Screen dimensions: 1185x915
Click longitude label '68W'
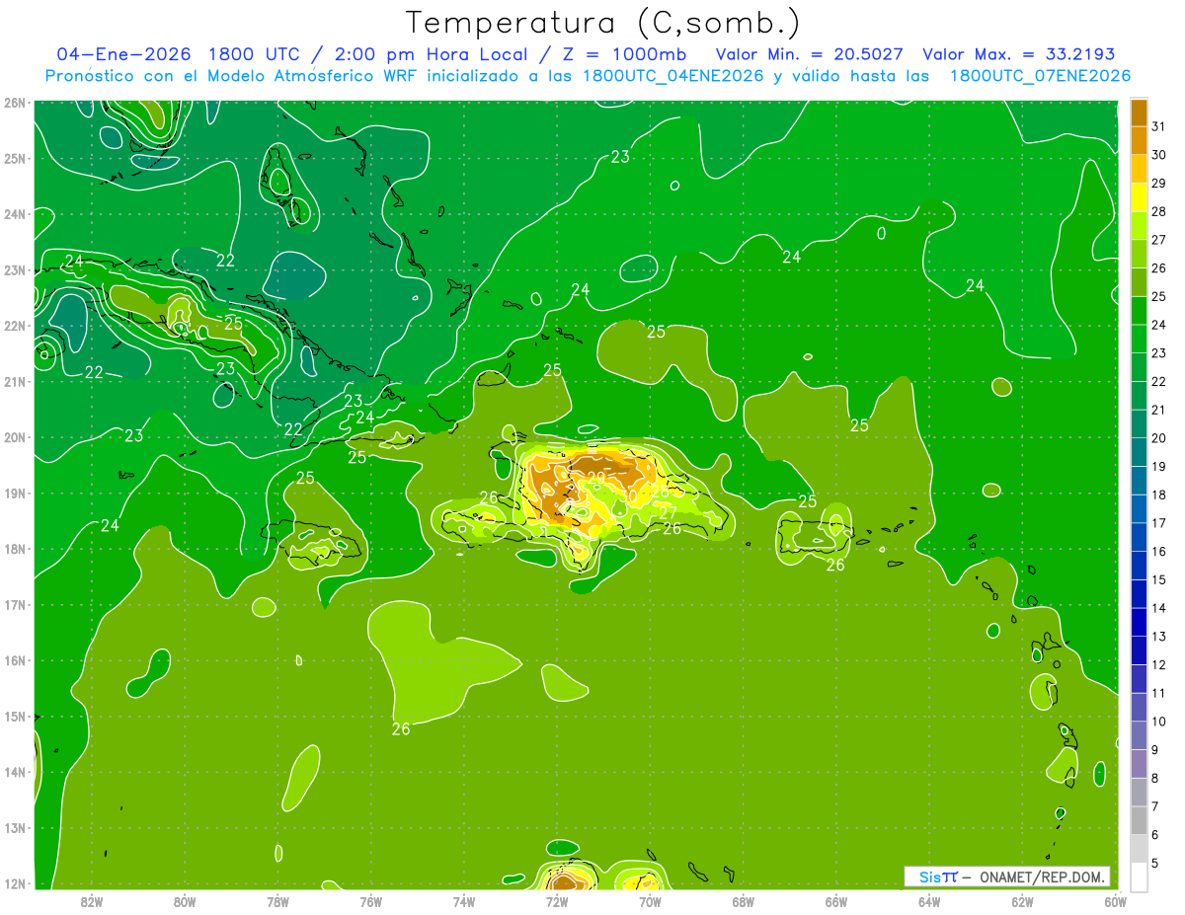tap(743, 901)
